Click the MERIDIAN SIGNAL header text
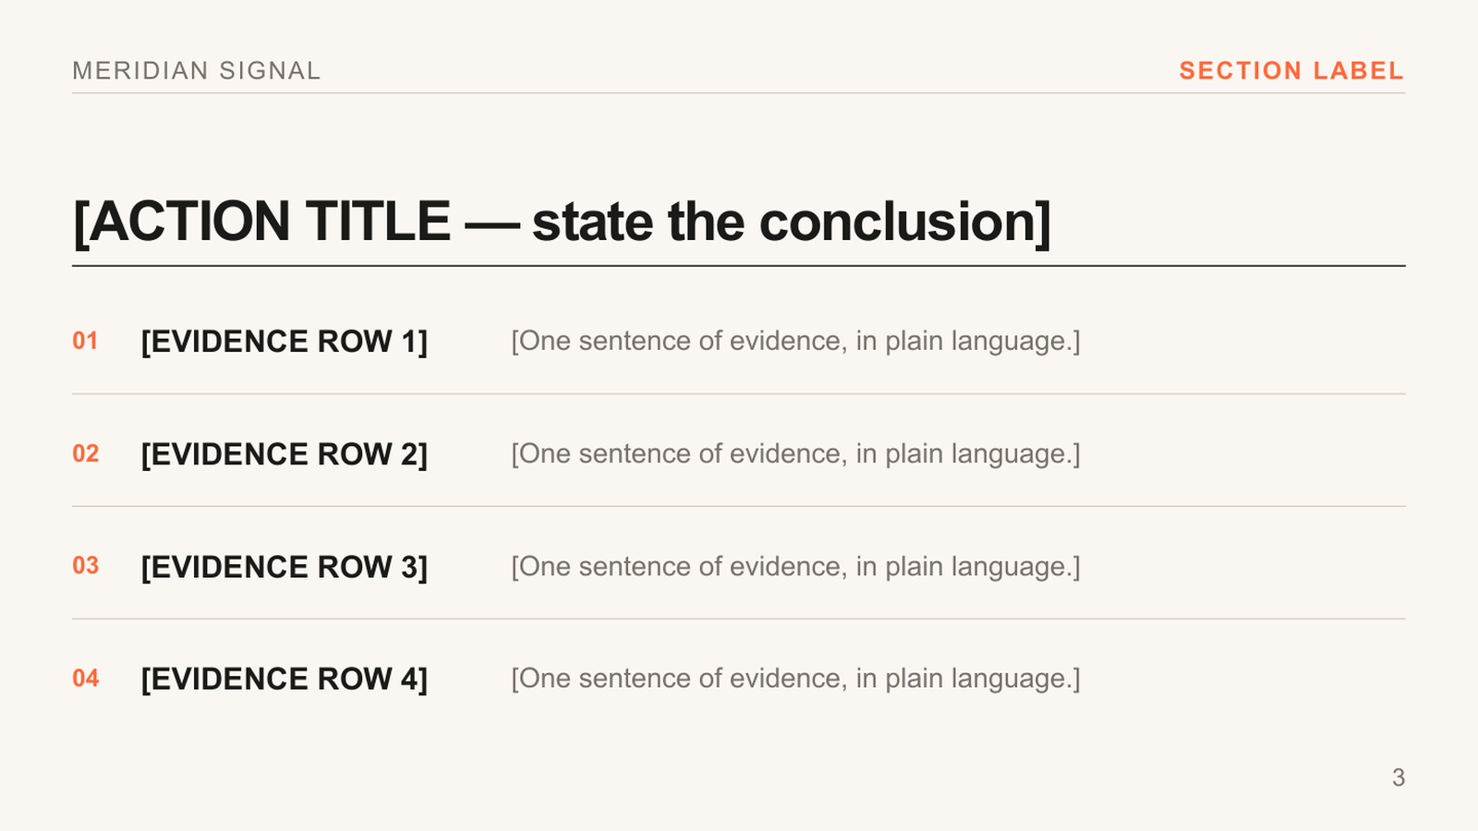Screen dimensions: 1478x831 click(197, 71)
